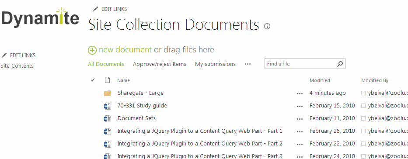
Task: Click ybelval@zoolu user in Document Sets row
Action: tap(388, 118)
